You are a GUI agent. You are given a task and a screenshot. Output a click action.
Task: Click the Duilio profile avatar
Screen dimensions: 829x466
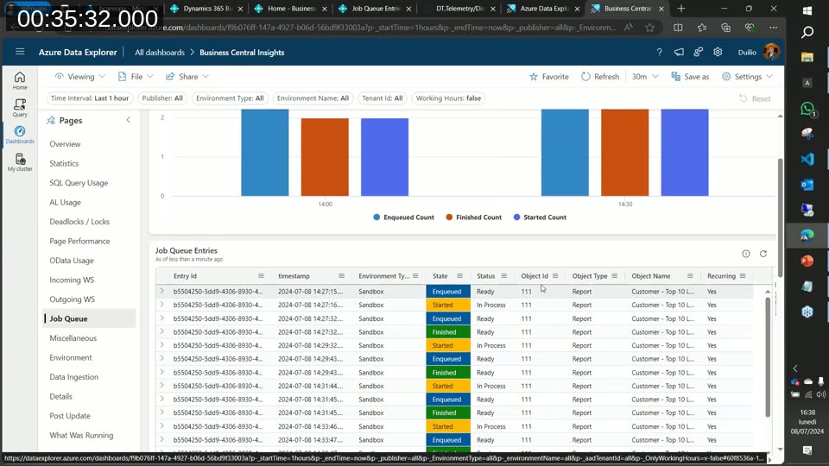coord(771,52)
